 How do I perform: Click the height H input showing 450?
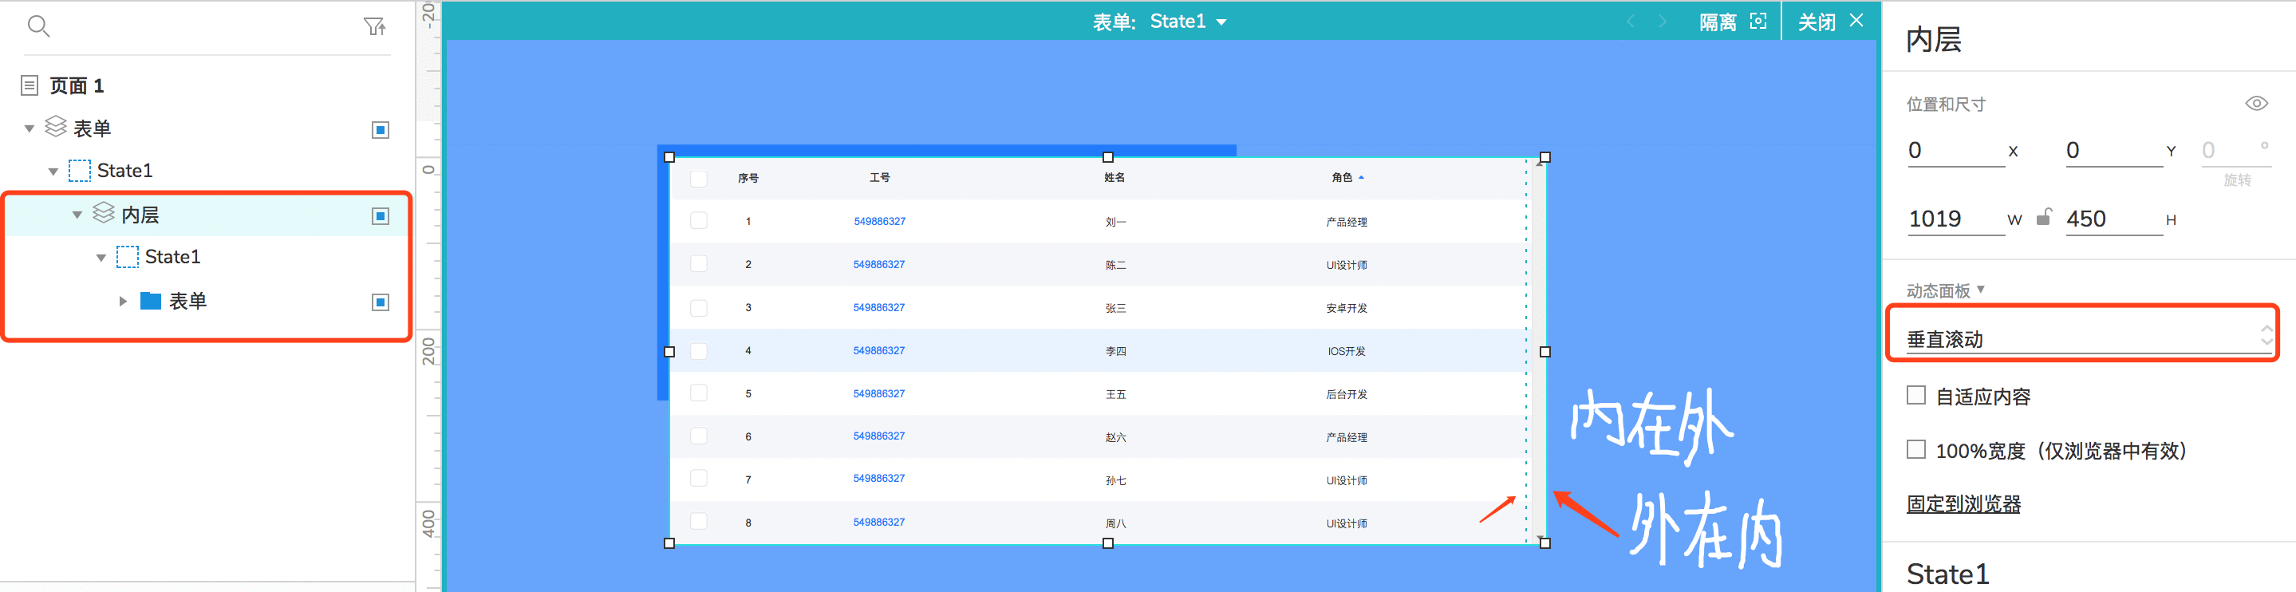[2114, 219]
